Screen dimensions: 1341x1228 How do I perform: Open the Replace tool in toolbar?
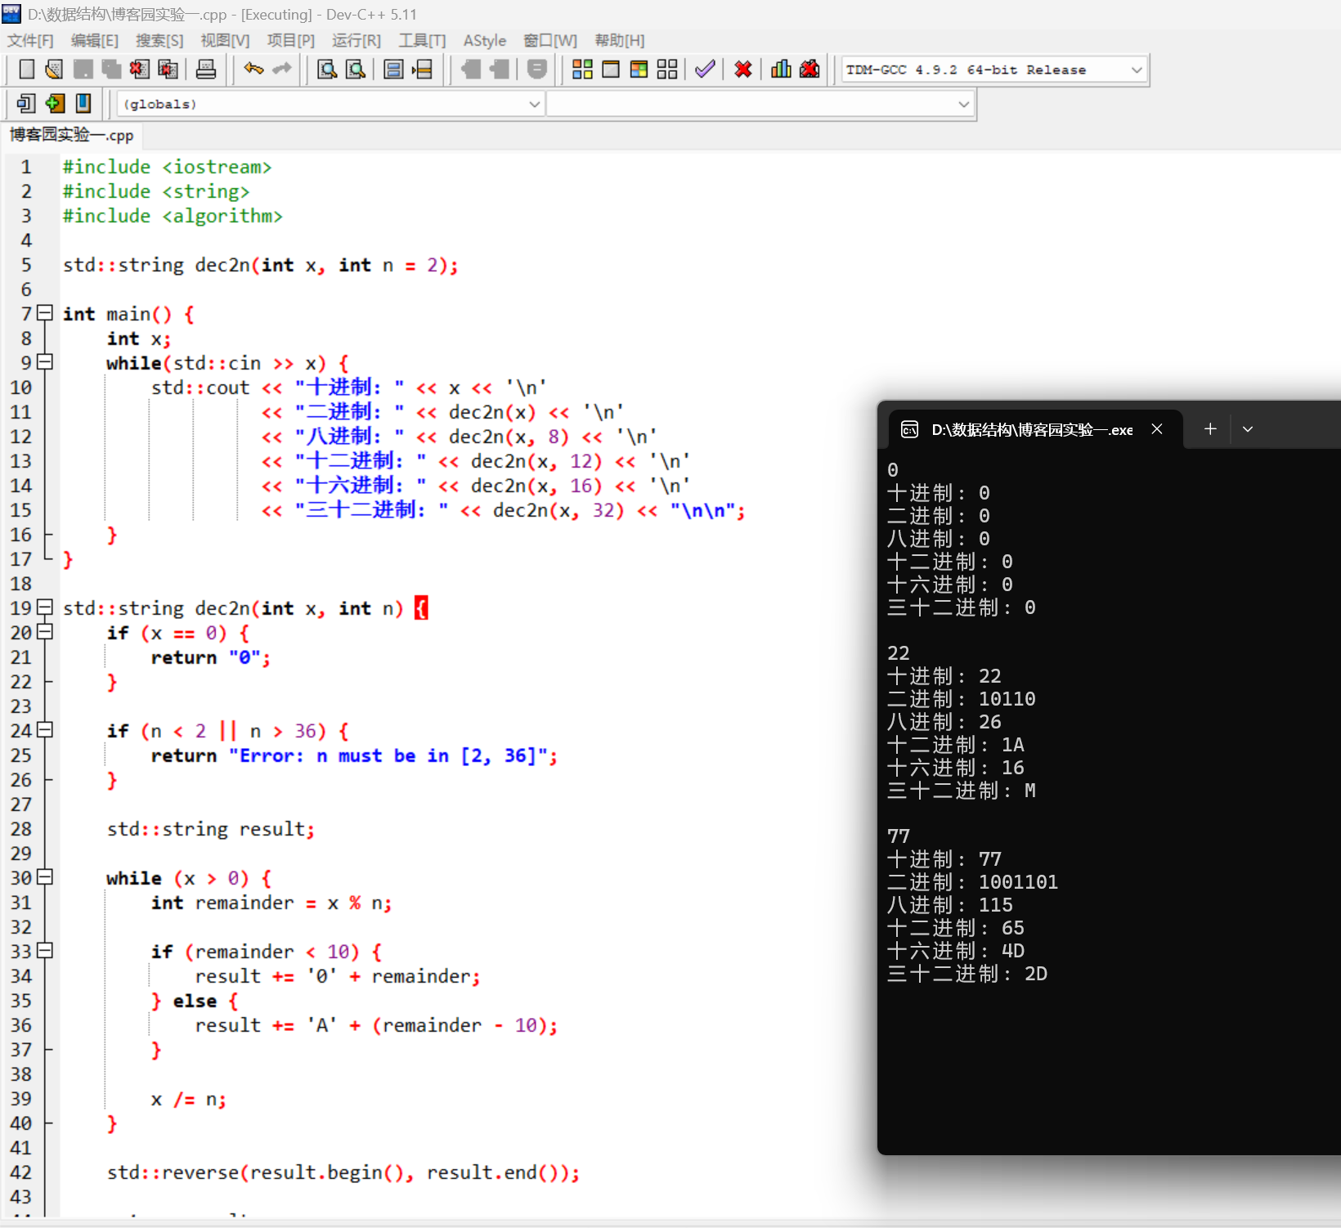(x=356, y=69)
